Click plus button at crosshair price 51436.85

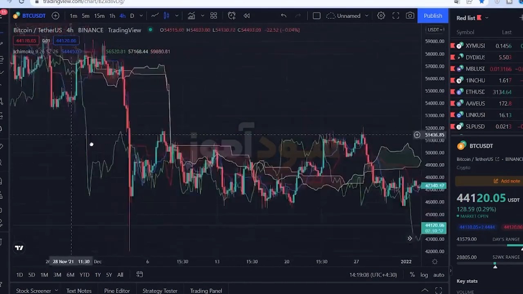click(417, 135)
